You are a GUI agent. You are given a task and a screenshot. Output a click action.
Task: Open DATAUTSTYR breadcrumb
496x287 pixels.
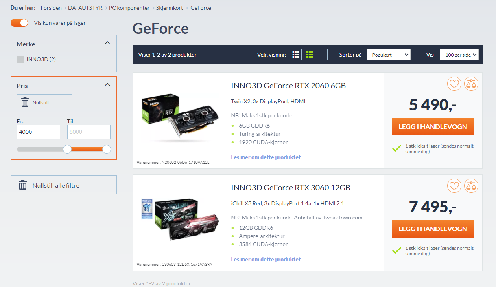coord(85,8)
